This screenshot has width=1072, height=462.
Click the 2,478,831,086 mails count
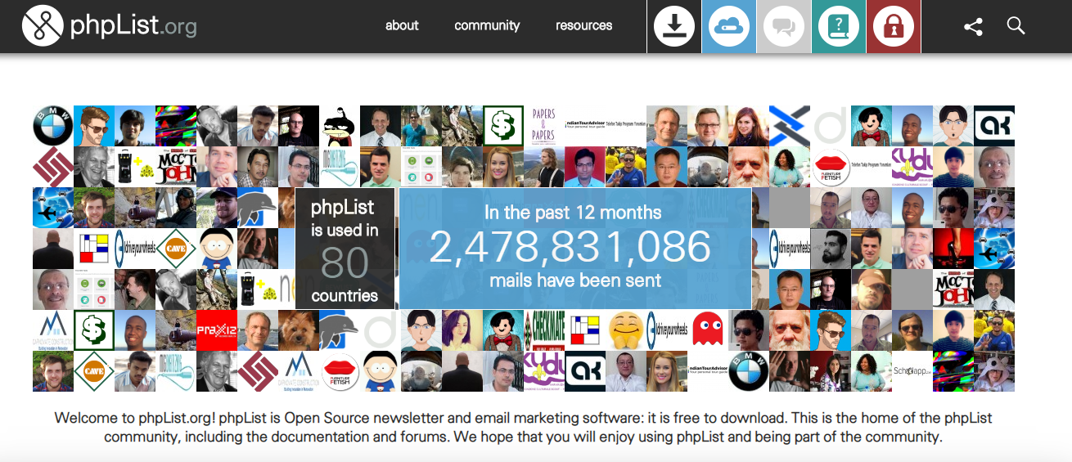tap(570, 246)
